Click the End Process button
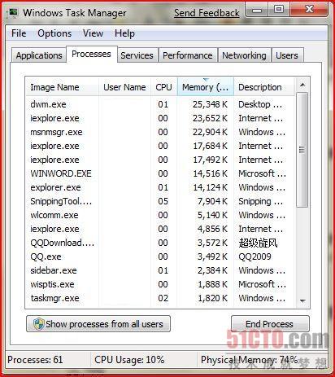 (x=270, y=324)
